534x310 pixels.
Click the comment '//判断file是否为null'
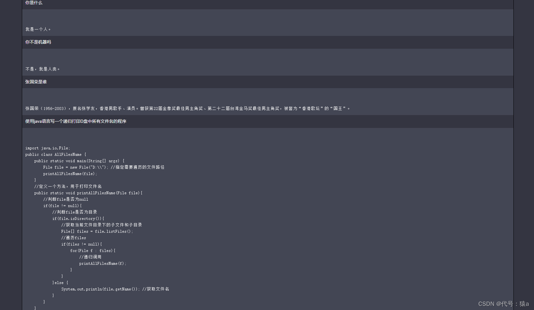(66, 199)
